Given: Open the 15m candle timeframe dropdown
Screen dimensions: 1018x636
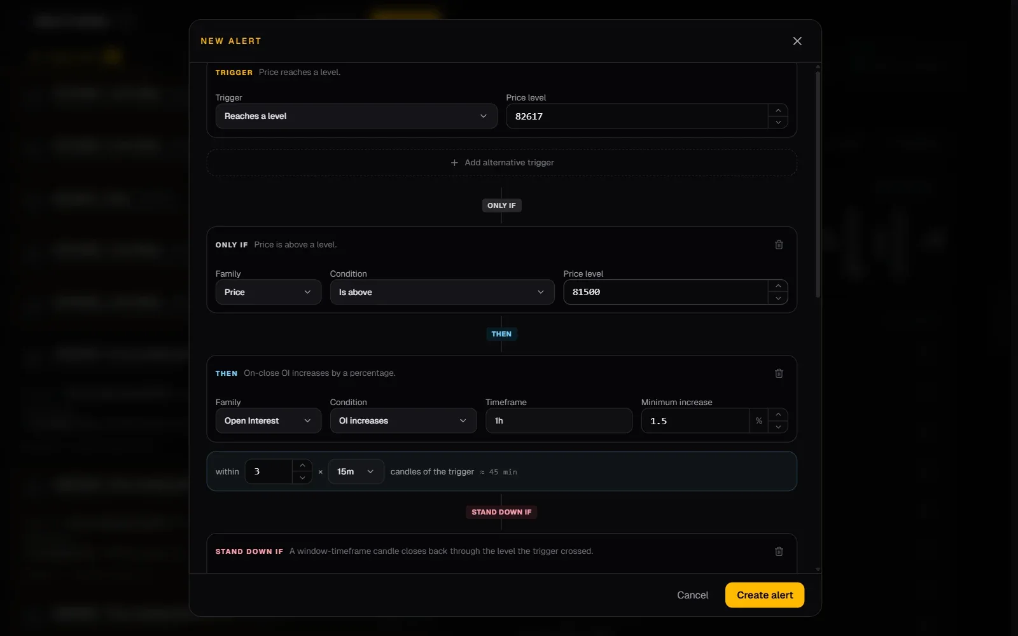Looking at the screenshot, I should (x=356, y=471).
